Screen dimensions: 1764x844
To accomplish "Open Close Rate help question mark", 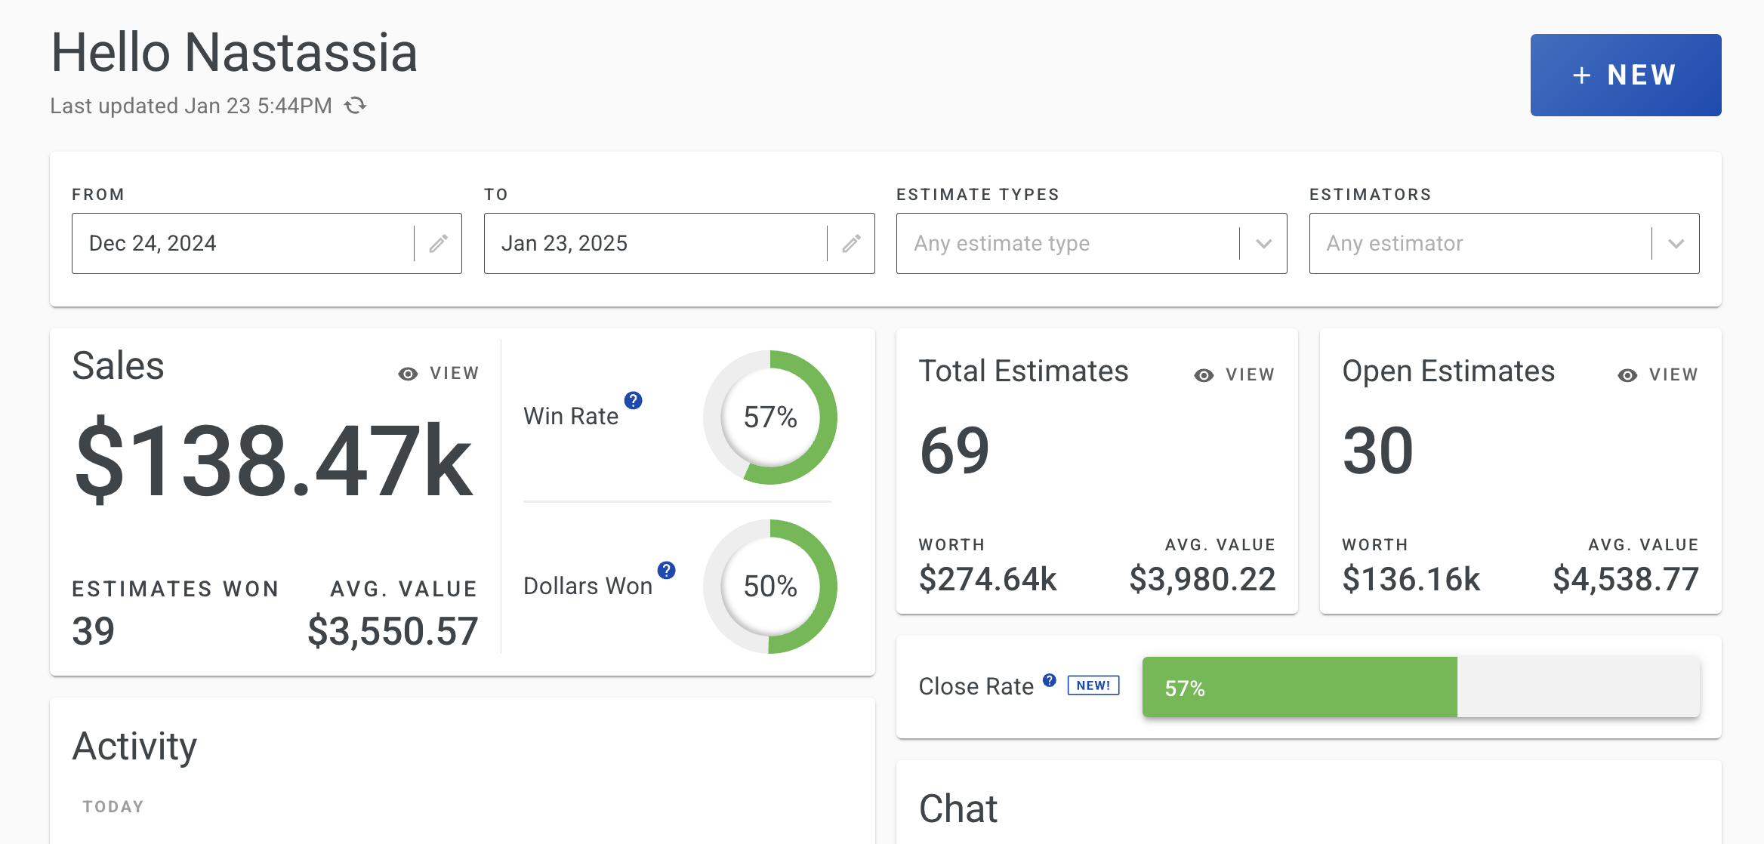I will [x=1050, y=680].
